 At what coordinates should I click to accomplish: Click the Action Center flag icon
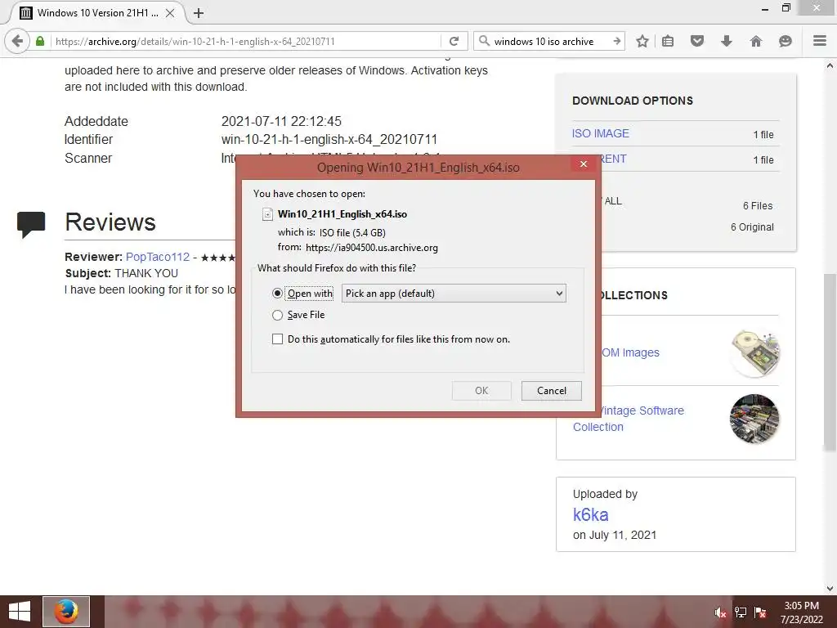point(760,612)
